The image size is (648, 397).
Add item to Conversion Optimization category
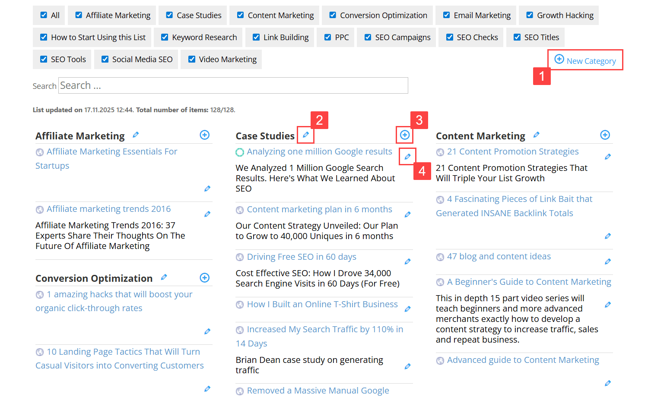point(205,278)
